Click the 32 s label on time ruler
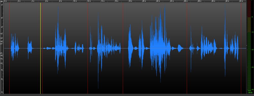Screen dimensions: 254x96 [x=227, y=1]
